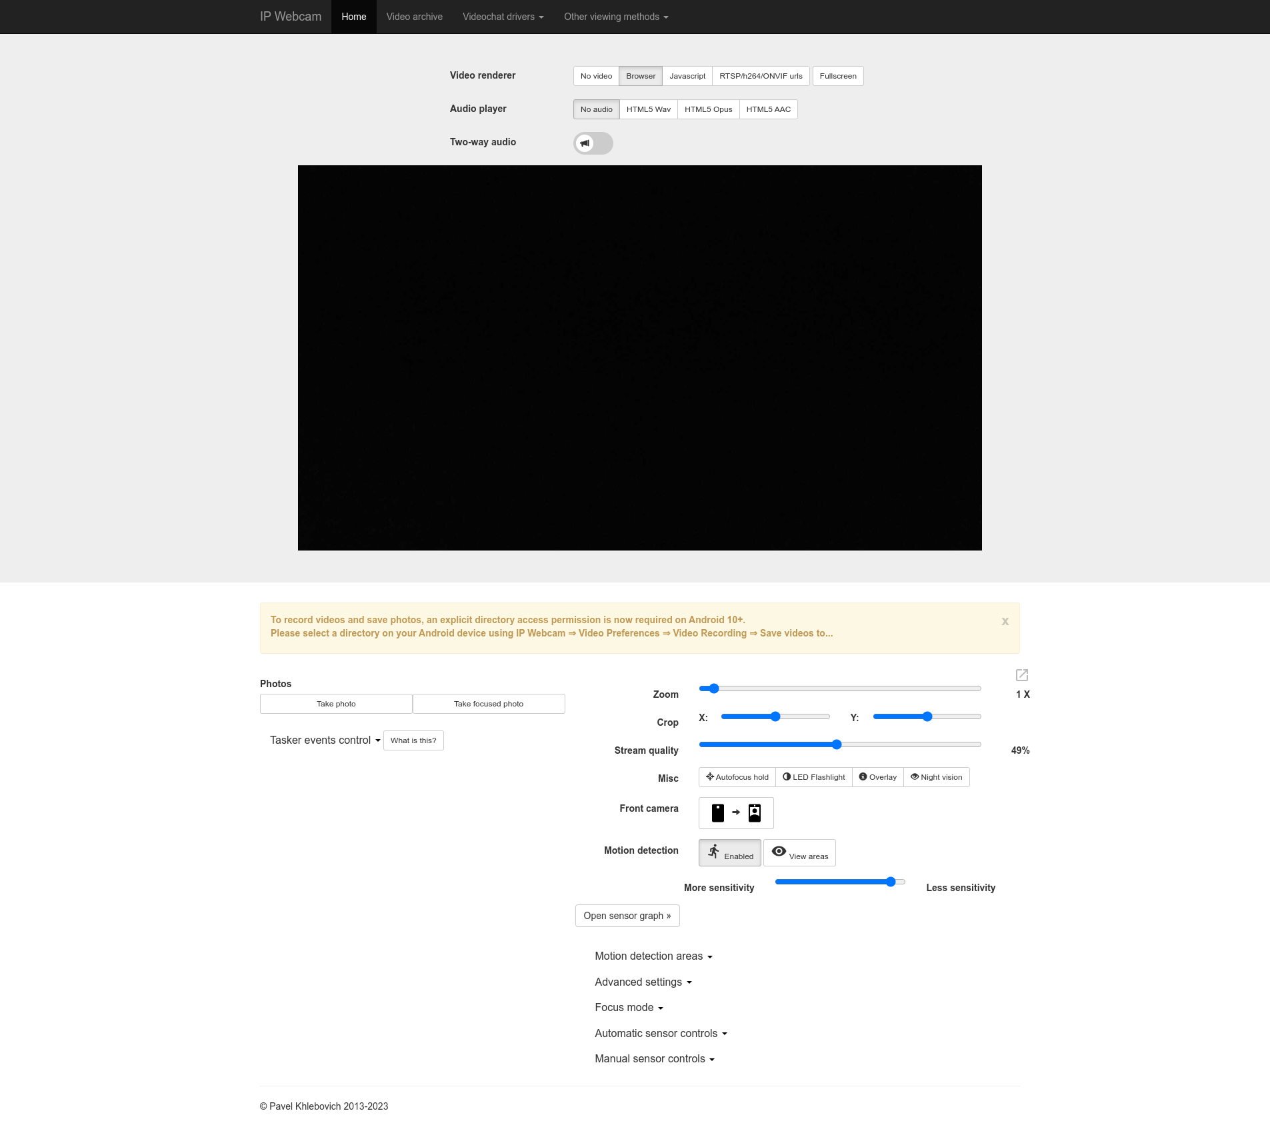Select HTML5 Wav audio player
Viewport: 1270px width, 1133px height.
pos(648,109)
